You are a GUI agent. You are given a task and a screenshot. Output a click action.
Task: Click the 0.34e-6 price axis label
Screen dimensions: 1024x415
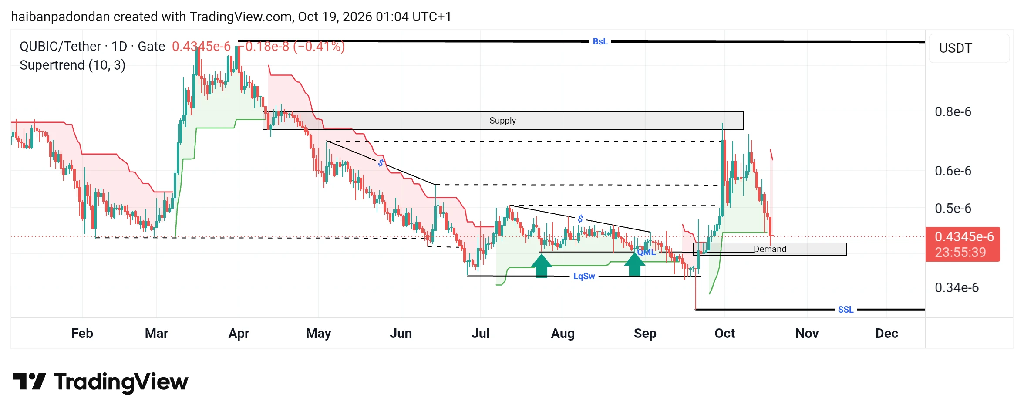coord(957,288)
